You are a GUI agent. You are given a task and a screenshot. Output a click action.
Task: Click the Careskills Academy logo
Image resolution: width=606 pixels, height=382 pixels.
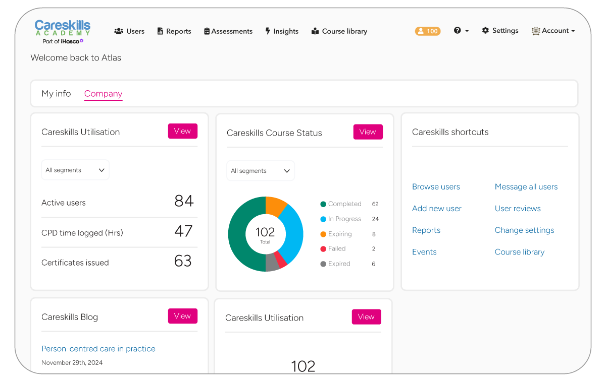(63, 31)
